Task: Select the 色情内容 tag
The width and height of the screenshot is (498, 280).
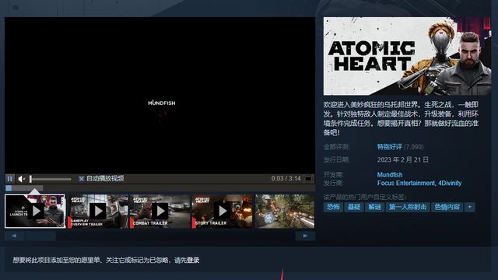Action: 447,207
